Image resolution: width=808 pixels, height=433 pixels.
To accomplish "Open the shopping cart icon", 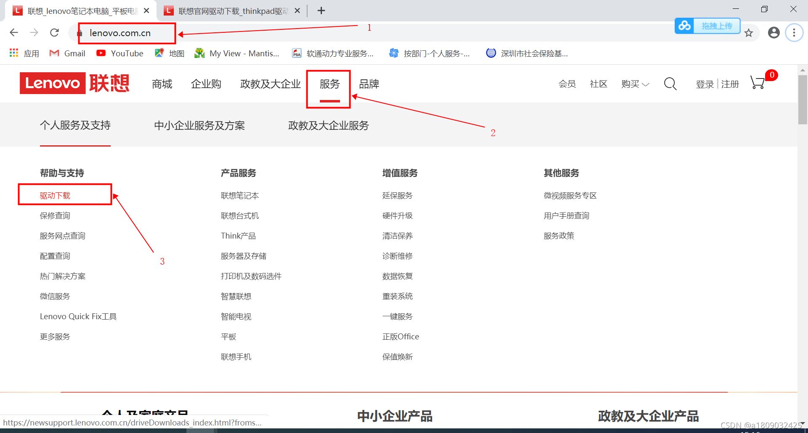I will [x=758, y=82].
